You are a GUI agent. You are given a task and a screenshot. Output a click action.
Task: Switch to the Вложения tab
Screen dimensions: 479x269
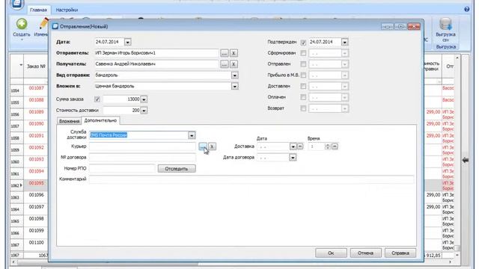click(69, 121)
